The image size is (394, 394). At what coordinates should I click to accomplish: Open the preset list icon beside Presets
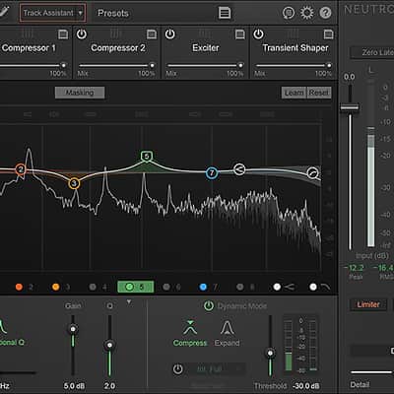click(x=225, y=13)
